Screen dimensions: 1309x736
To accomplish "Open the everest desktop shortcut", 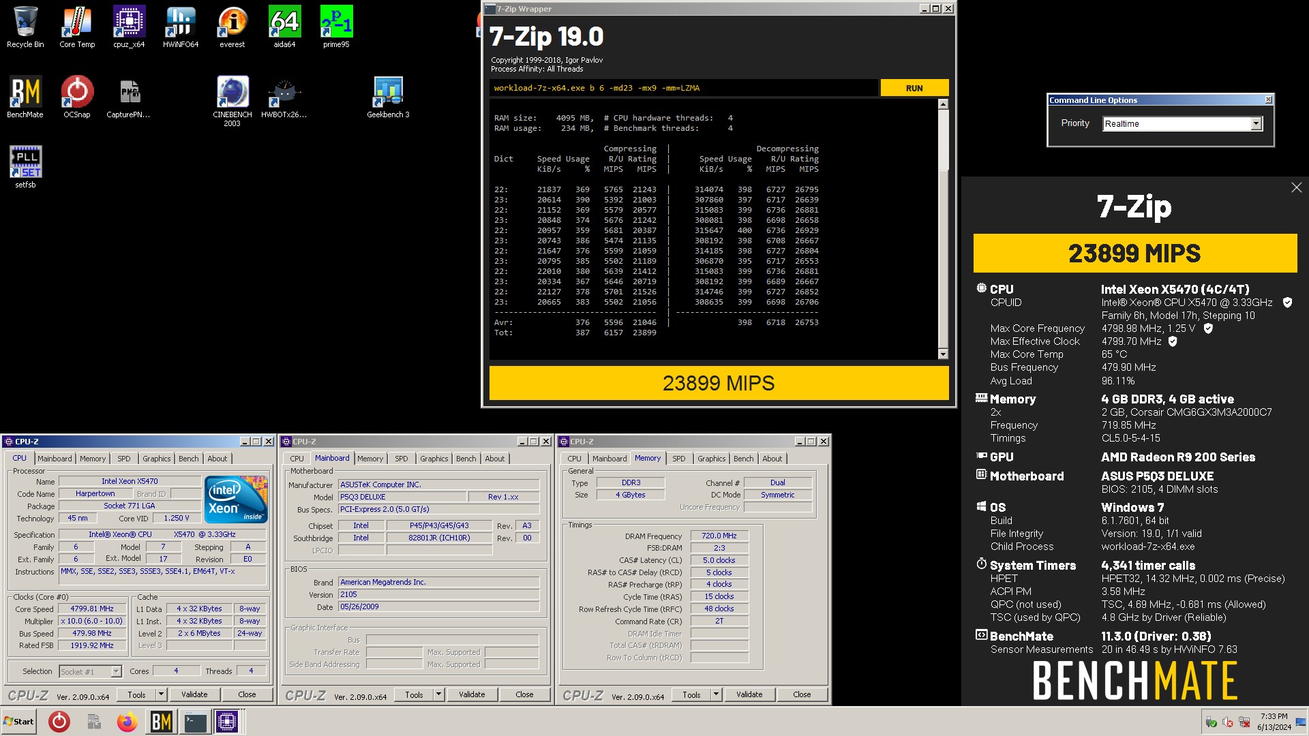I will (232, 27).
